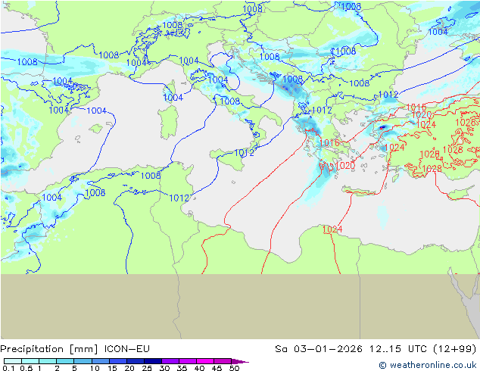
Task: Click the blue '1012' label beside Albania
Action: pos(322,111)
